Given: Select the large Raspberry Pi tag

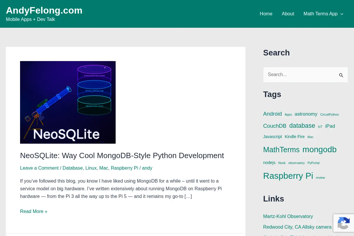Looking at the screenshot, I should point(288,176).
